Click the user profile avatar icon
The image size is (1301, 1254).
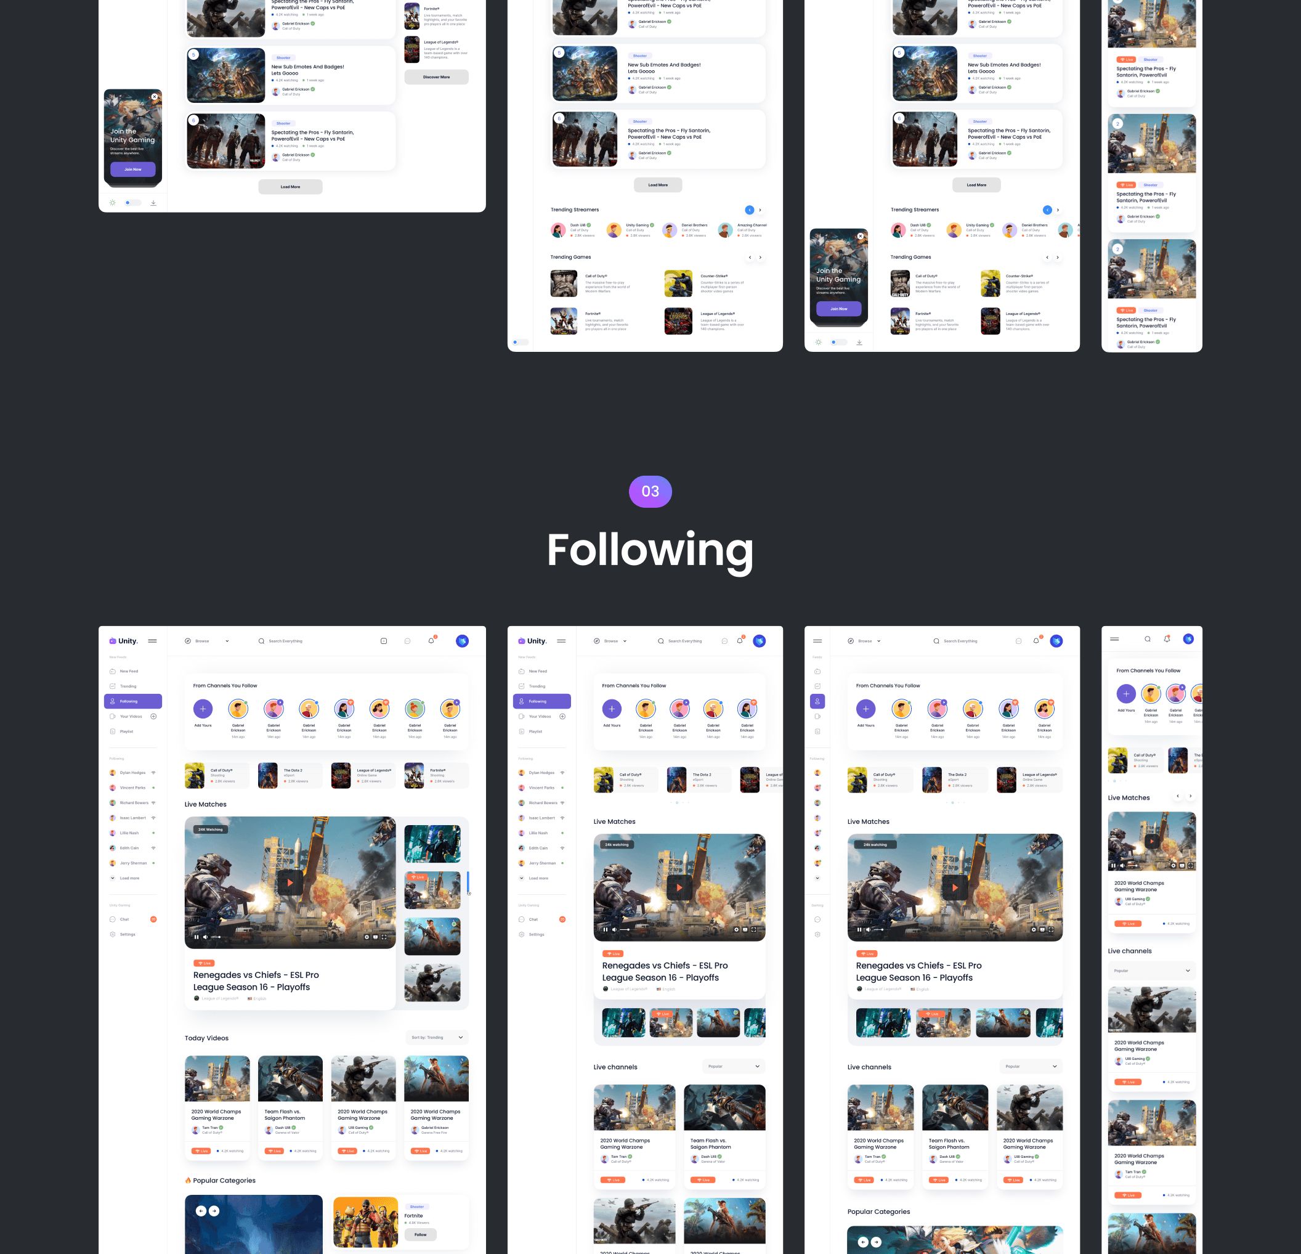coord(463,641)
